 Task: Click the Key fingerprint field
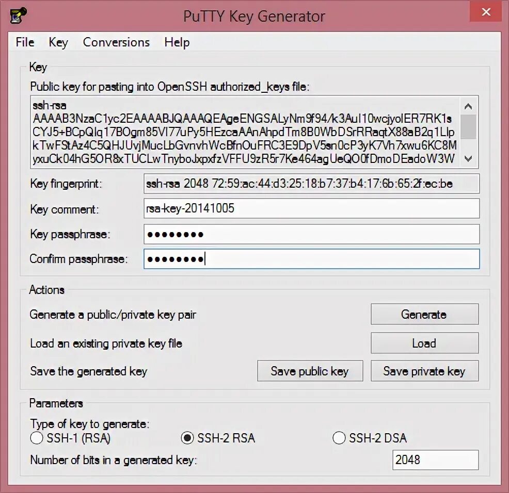[312, 184]
